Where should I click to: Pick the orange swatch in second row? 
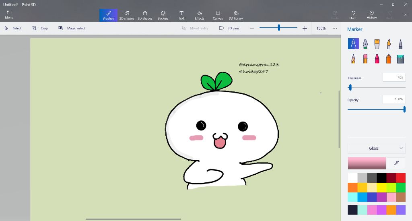tap(352, 188)
